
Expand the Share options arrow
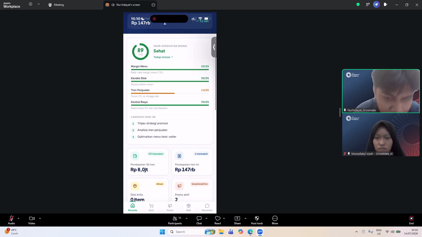pos(246,218)
